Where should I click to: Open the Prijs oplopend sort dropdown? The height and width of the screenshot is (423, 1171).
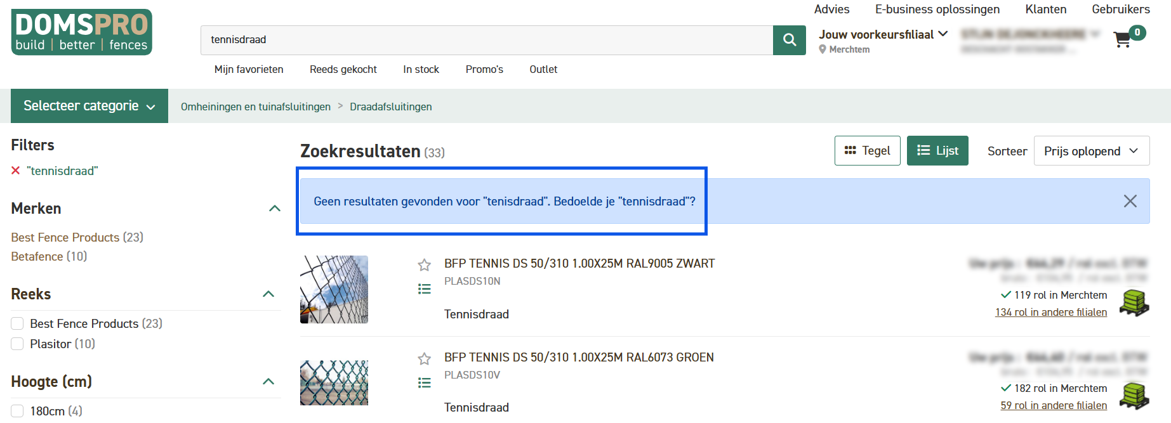(1092, 151)
